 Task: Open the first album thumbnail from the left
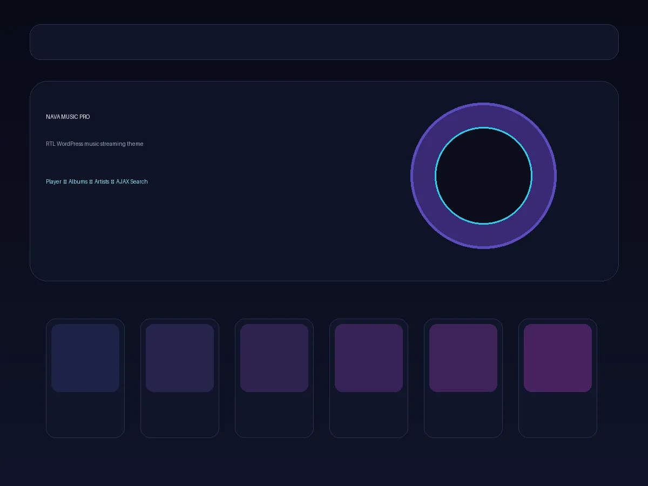(x=85, y=358)
